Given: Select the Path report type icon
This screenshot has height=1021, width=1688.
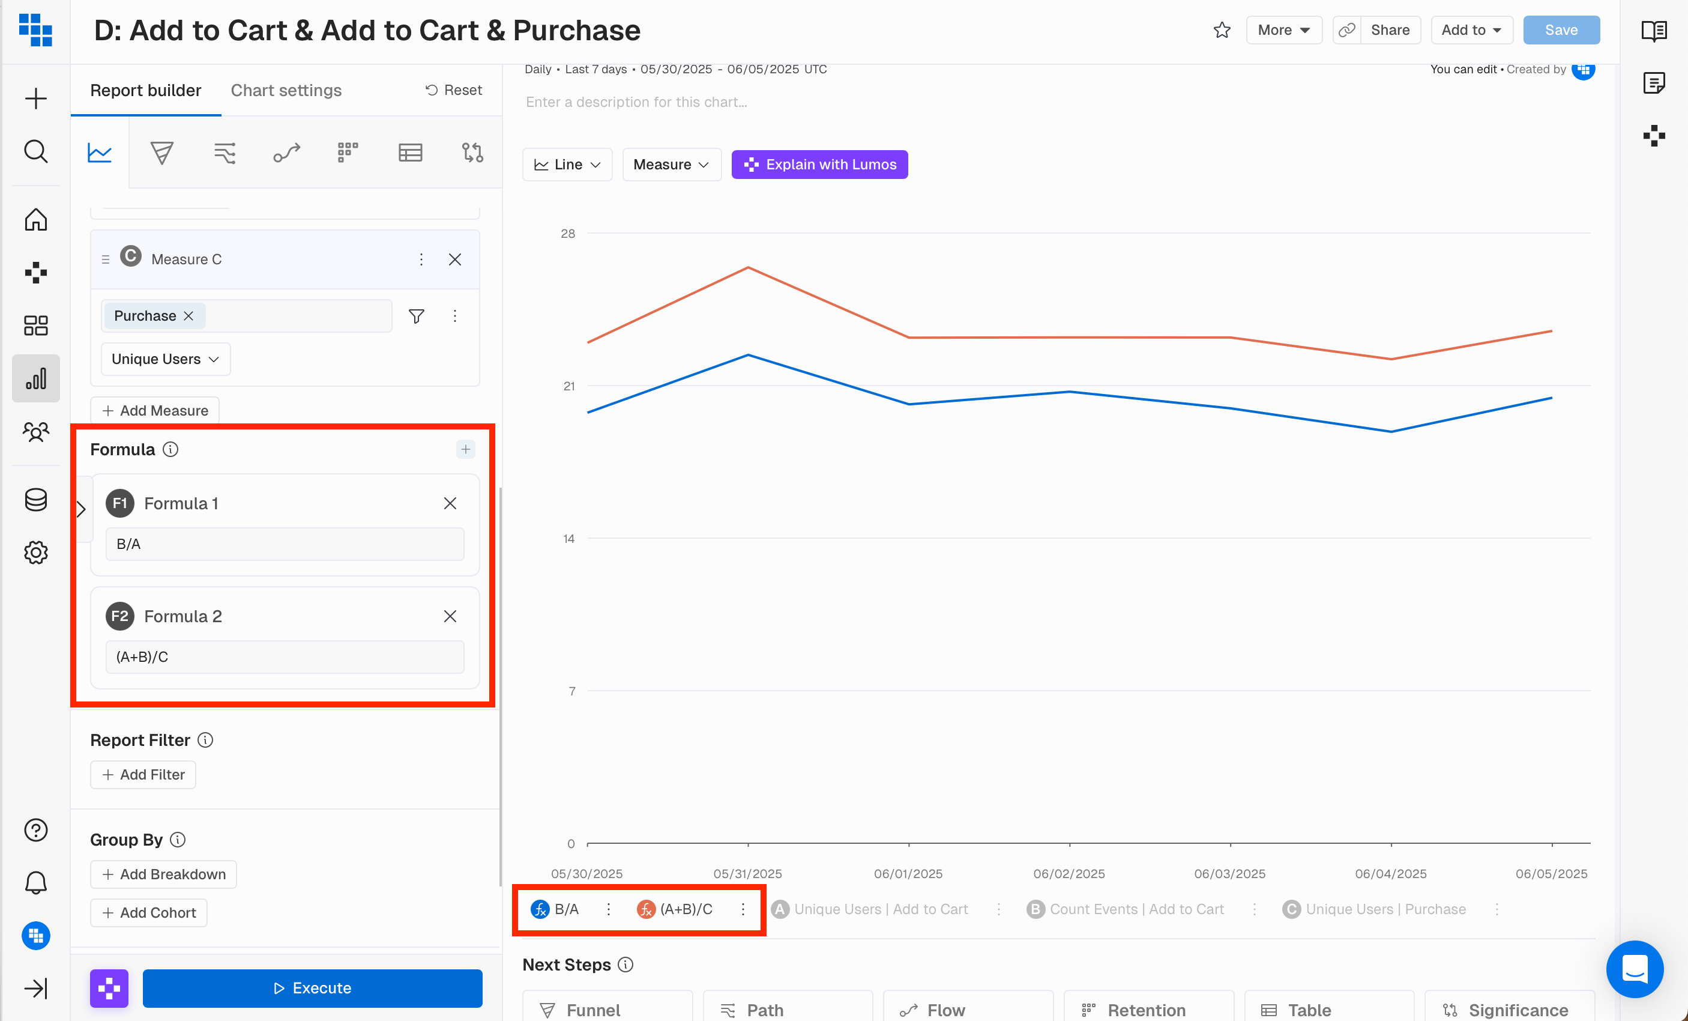Looking at the screenshot, I should pyautogui.click(x=225, y=152).
